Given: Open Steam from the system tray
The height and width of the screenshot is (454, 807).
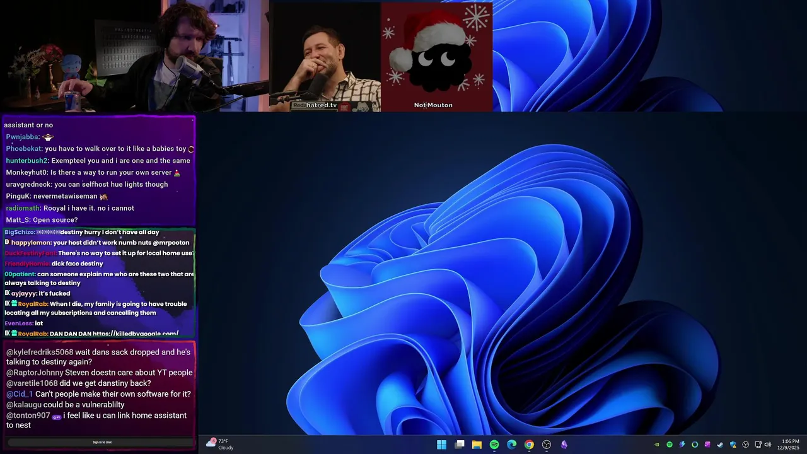Looking at the screenshot, I should click(720, 445).
